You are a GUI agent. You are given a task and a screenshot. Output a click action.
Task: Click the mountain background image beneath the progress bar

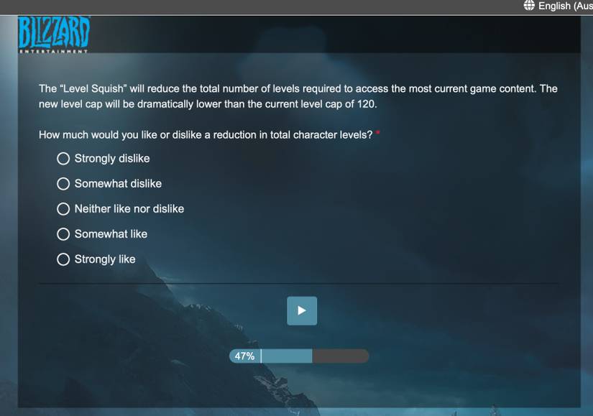pos(299,386)
